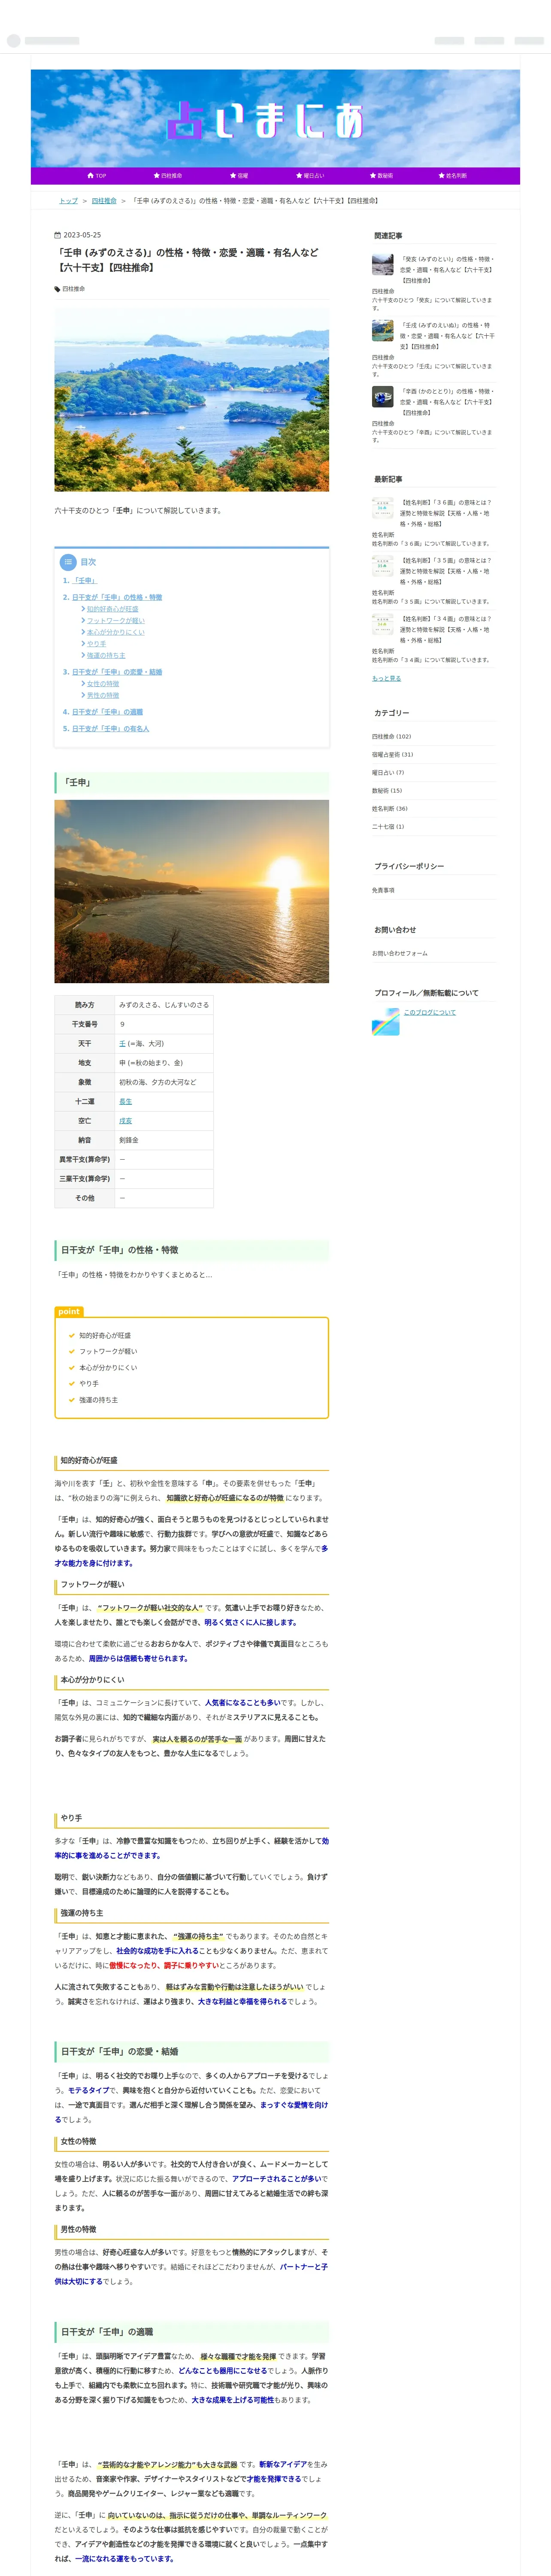Open the 免責事項 link

383,890
